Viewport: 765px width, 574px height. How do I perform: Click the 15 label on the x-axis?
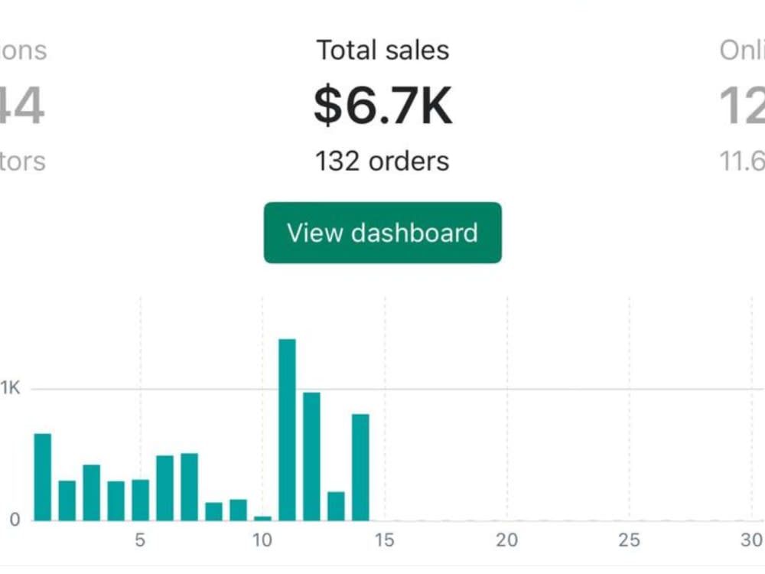click(x=385, y=540)
